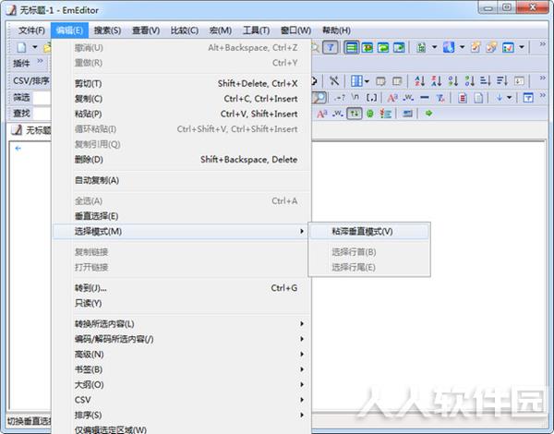Click green circular icon in find bar
Image resolution: width=554 pixels, height=434 pixels.
(x=370, y=114)
